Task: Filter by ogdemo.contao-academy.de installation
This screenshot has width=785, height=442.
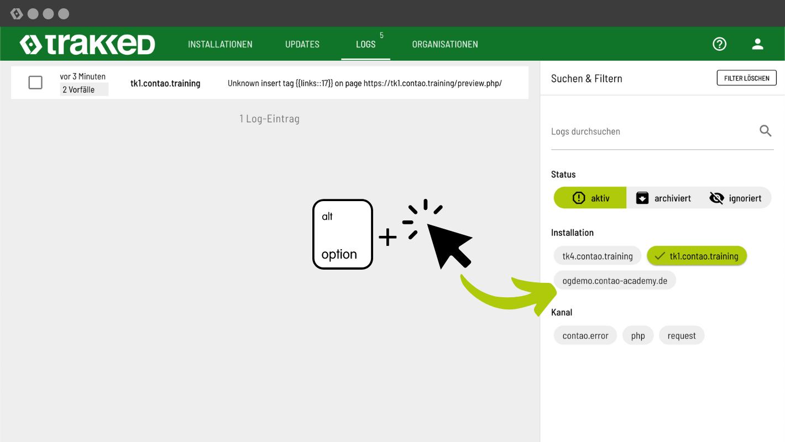Action: click(x=614, y=281)
